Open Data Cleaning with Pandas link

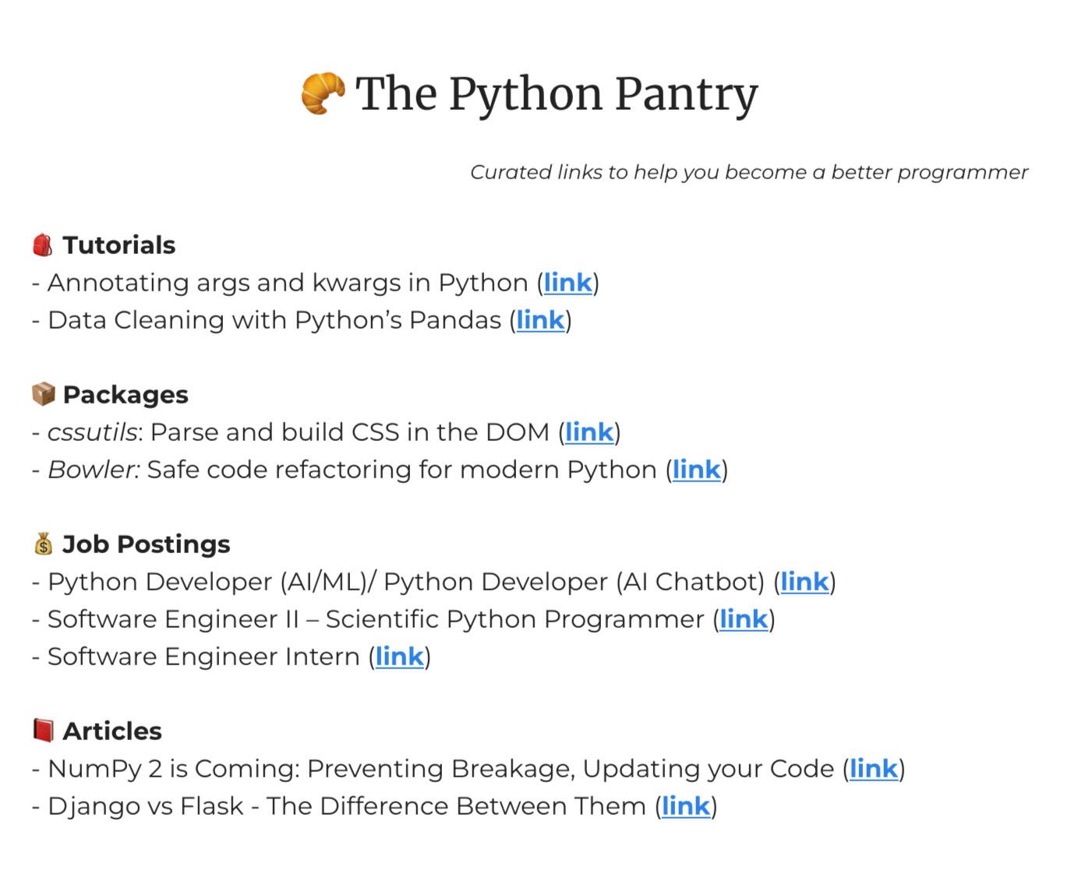pyautogui.click(x=540, y=320)
